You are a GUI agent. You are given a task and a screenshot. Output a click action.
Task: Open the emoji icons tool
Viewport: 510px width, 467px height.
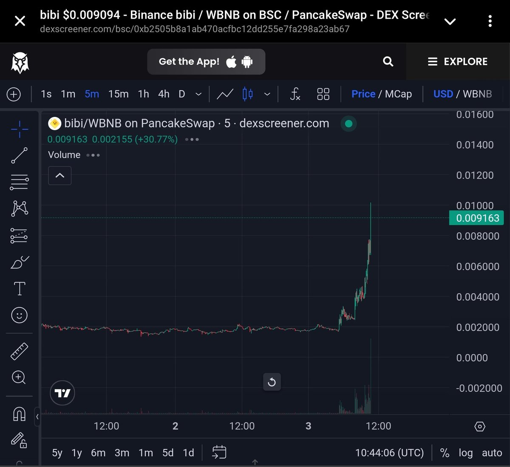(20, 315)
